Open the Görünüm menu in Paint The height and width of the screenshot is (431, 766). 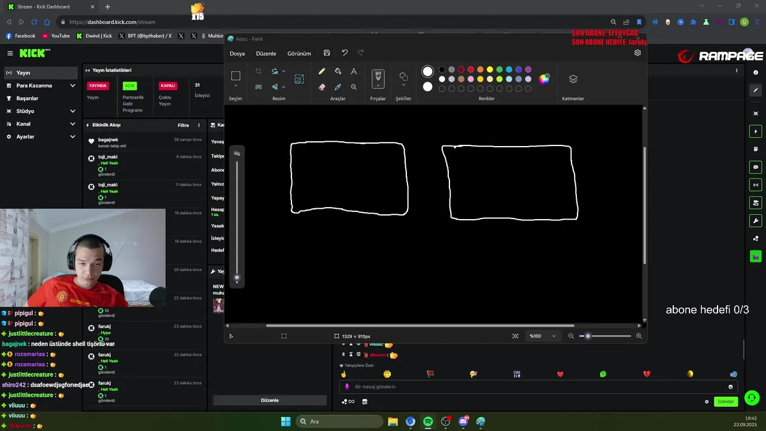point(299,53)
